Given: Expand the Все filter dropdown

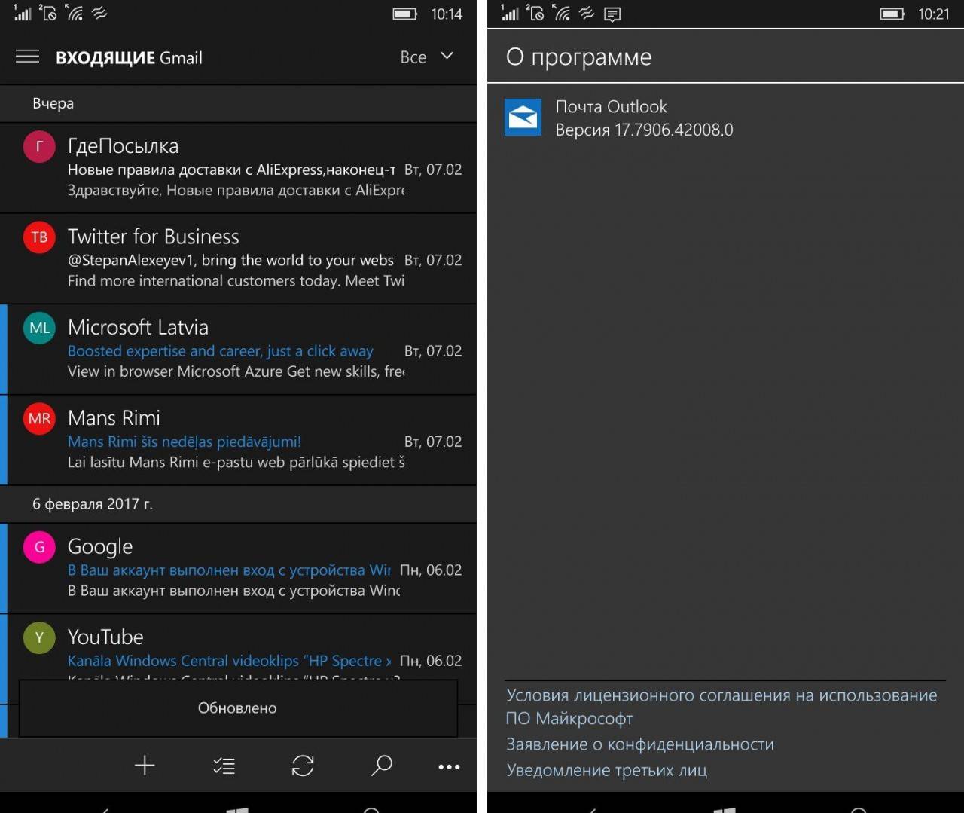Looking at the screenshot, I should click(x=427, y=57).
